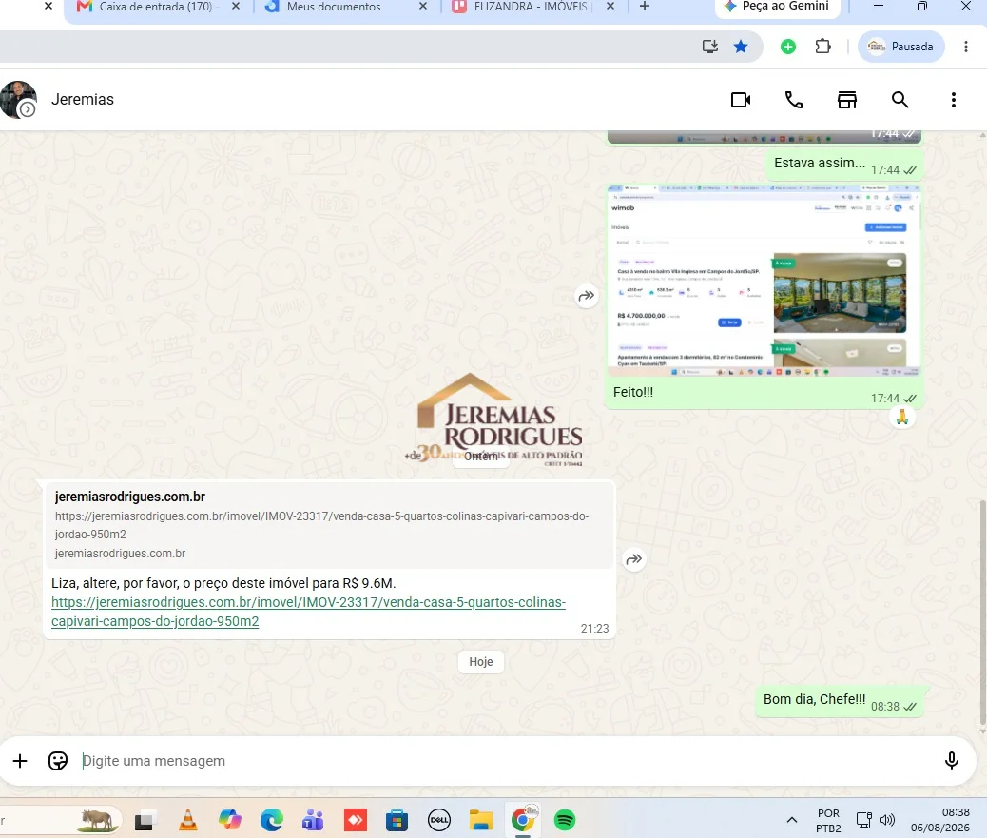Open Microsoft Copilot from taskbar
Viewport: 987px width, 838px height.
point(230,820)
